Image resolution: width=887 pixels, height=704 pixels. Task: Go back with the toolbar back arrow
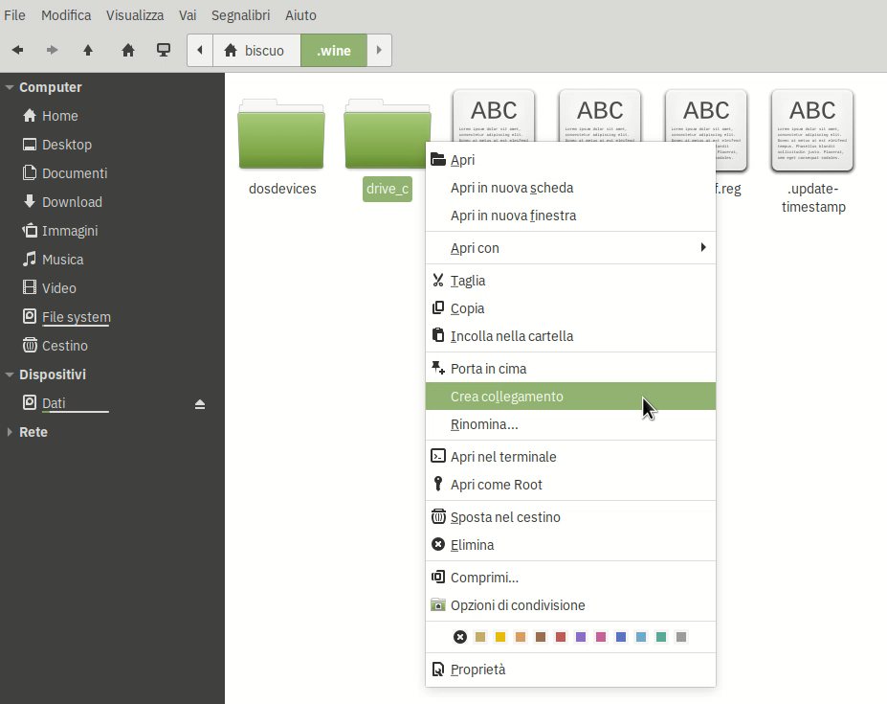[17, 51]
